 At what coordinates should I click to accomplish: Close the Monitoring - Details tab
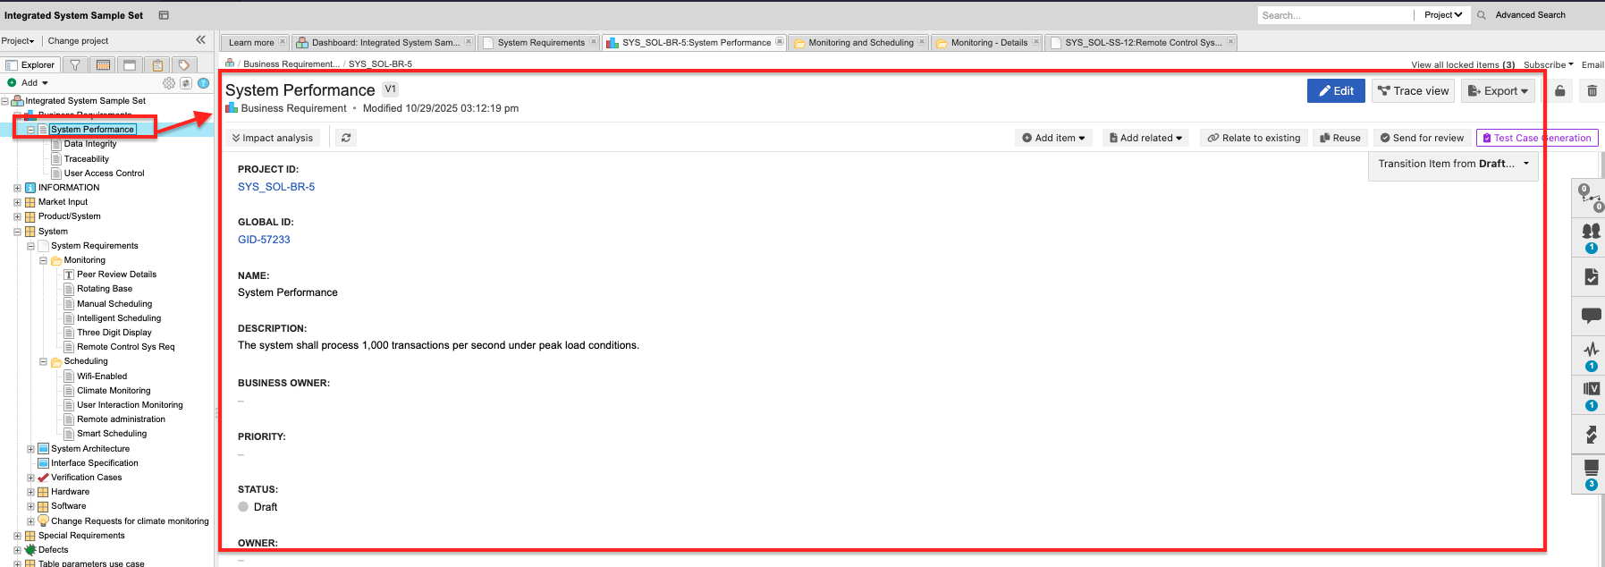click(x=1035, y=41)
